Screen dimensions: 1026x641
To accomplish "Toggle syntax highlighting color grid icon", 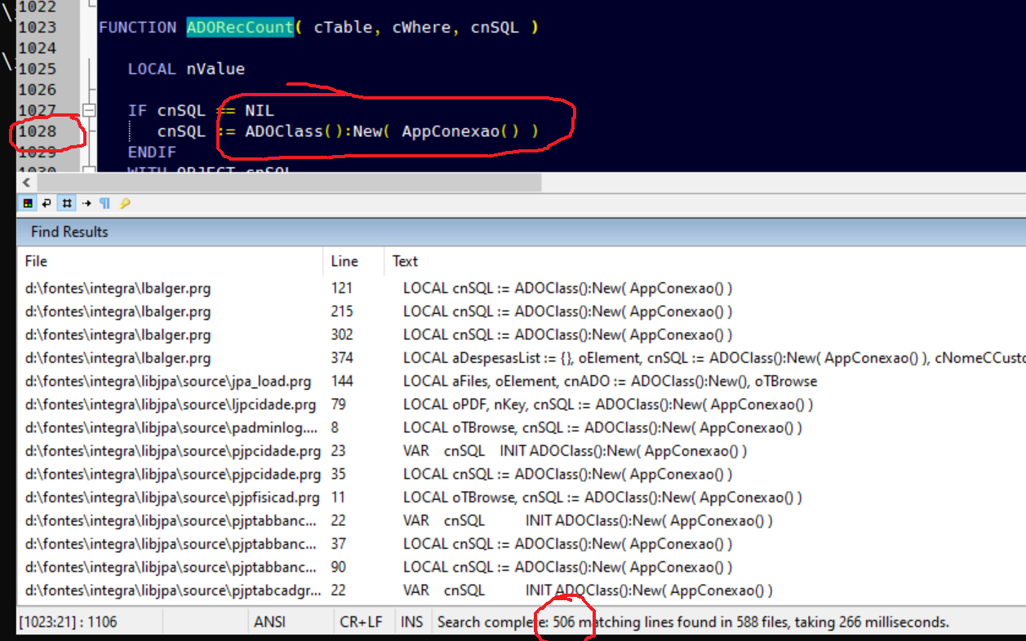I will coord(28,203).
